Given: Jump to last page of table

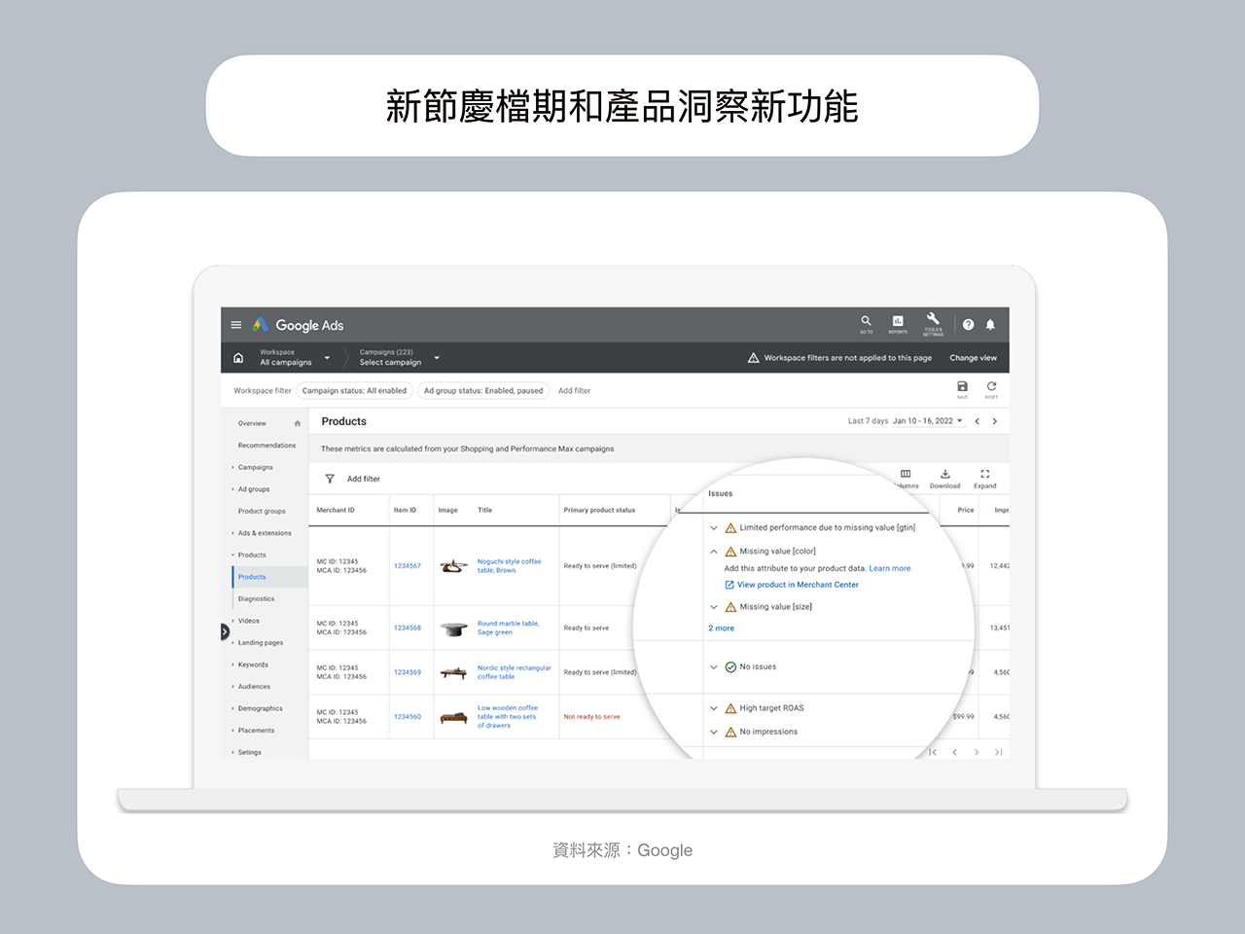Looking at the screenshot, I should point(998,752).
